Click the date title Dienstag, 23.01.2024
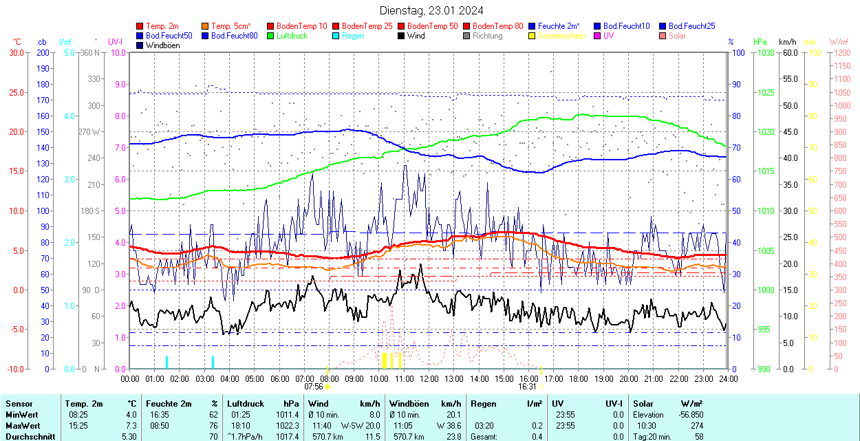This screenshot has height=441, width=860. click(x=431, y=10)
